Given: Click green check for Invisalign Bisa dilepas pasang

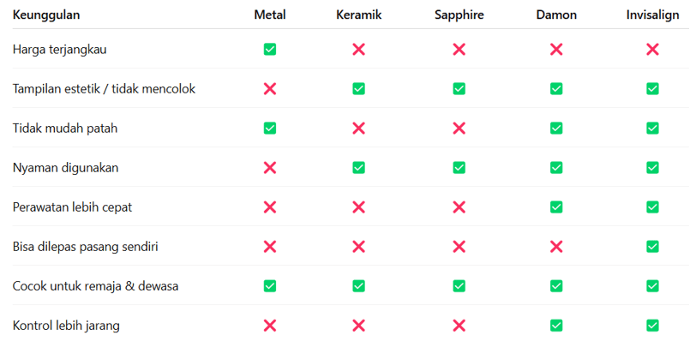Looking at the screenshot, I should (652, 247).
